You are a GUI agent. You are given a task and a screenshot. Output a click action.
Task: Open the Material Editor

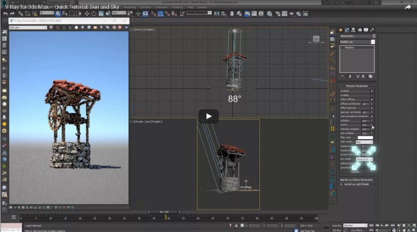(x=269, y=13)
